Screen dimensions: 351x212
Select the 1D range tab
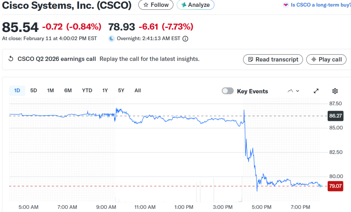tap(17, 90)
